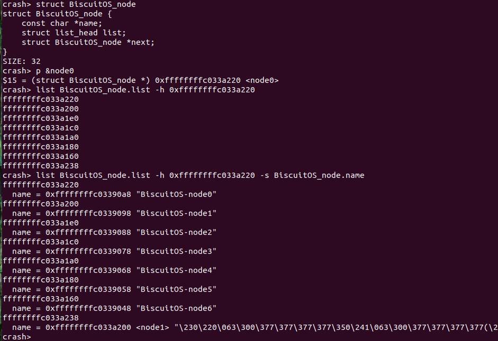Click the name pointer 0xffffffffc0339048
The height and width of the screenshot is (341, 498).
pos(88,308)
